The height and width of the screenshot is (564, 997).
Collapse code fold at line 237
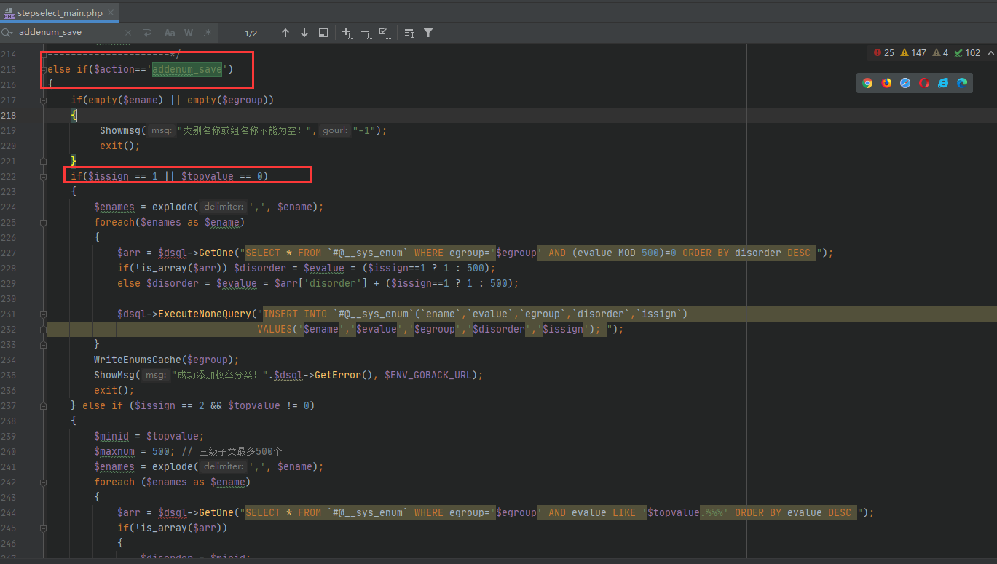coord(44,405)
